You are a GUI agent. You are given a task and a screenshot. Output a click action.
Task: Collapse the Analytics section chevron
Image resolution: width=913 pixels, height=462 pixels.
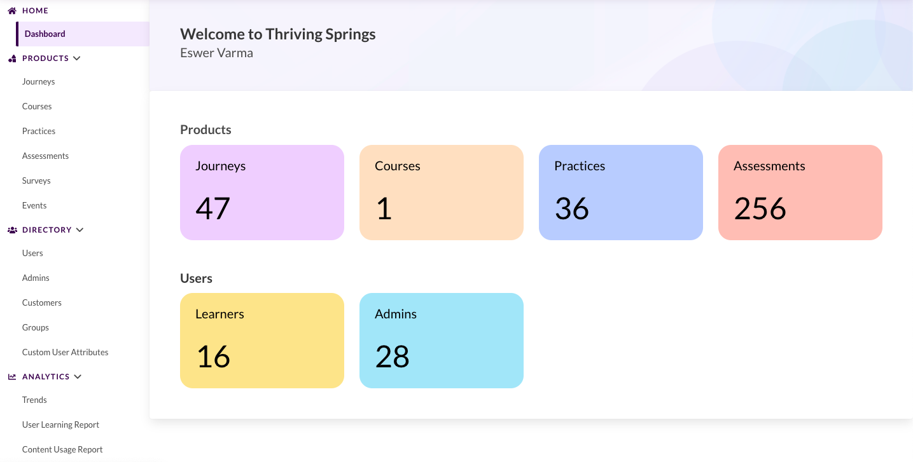[x=78, y=377]
